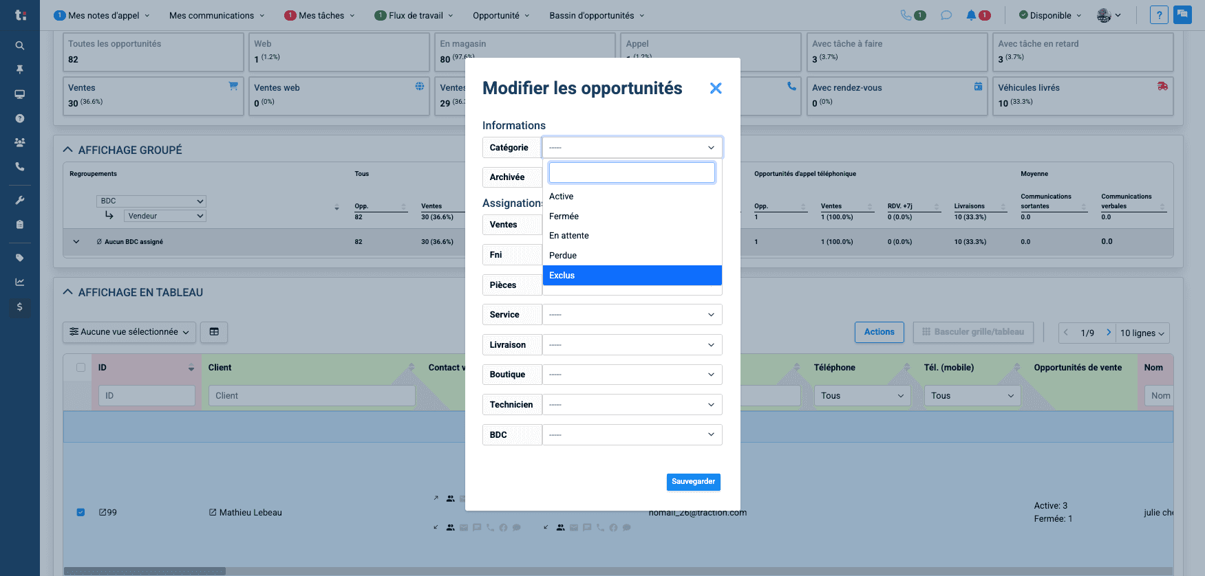
Task: Open the tag icon in sidebar
Action: coord(20,258)
